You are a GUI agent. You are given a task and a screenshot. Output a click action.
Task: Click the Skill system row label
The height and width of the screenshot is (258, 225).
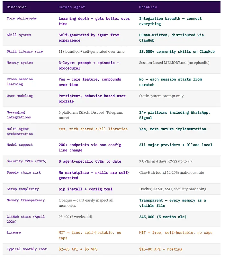pos(19,35)
